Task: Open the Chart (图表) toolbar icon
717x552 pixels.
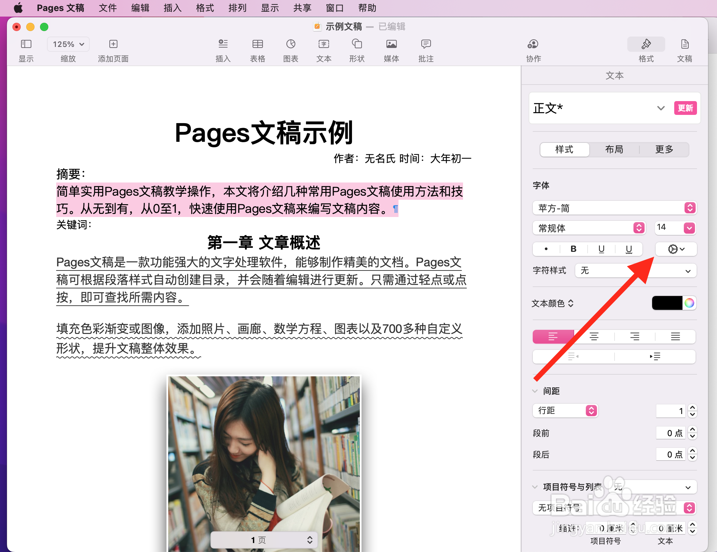Action: pos(291,44)
